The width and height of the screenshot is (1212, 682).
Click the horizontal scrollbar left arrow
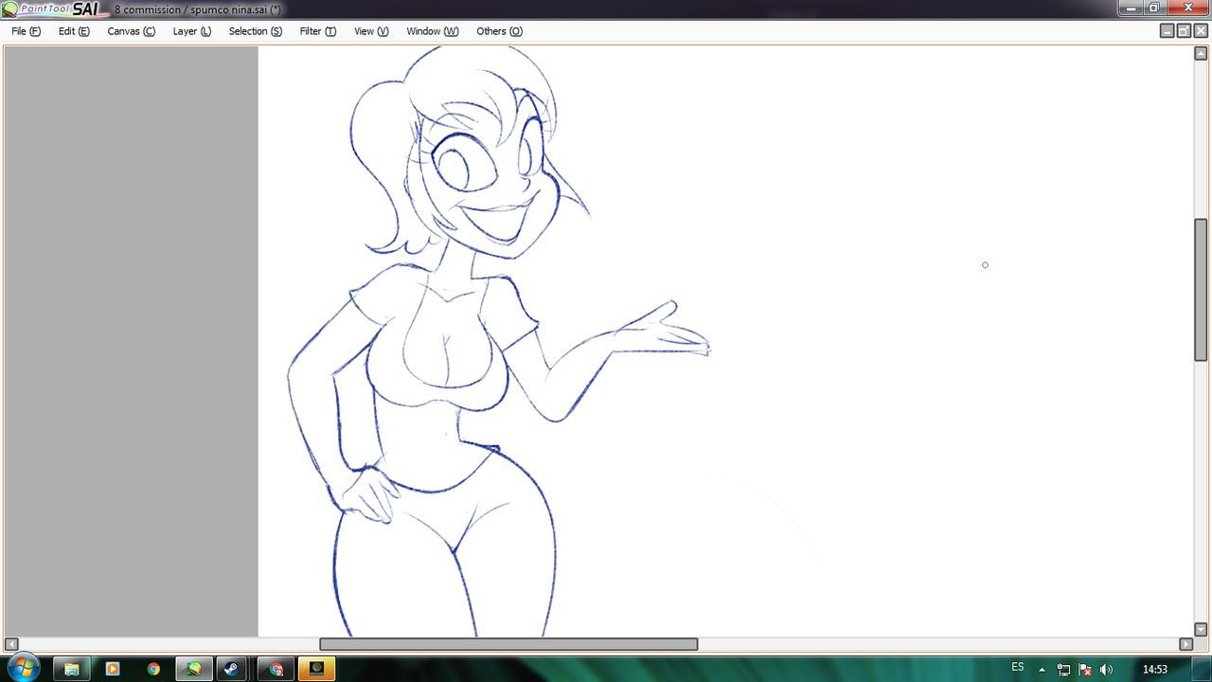[11, 644]
